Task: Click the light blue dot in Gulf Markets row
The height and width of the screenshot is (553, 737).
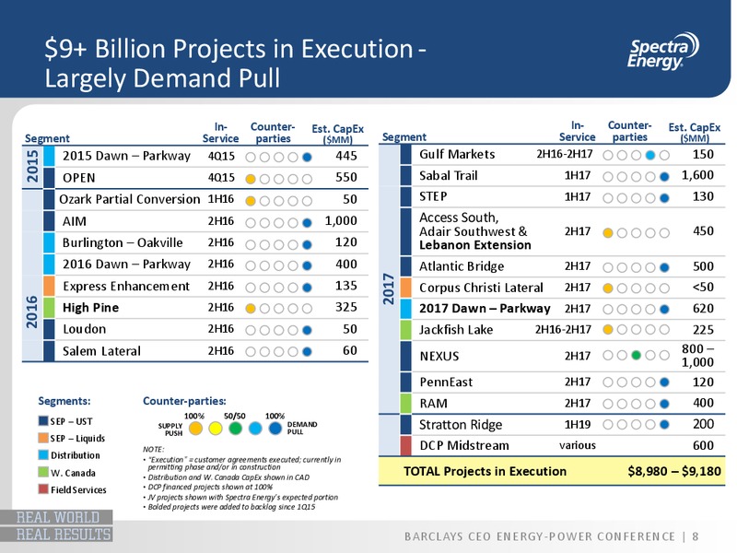Action: [x=650, y=155]
